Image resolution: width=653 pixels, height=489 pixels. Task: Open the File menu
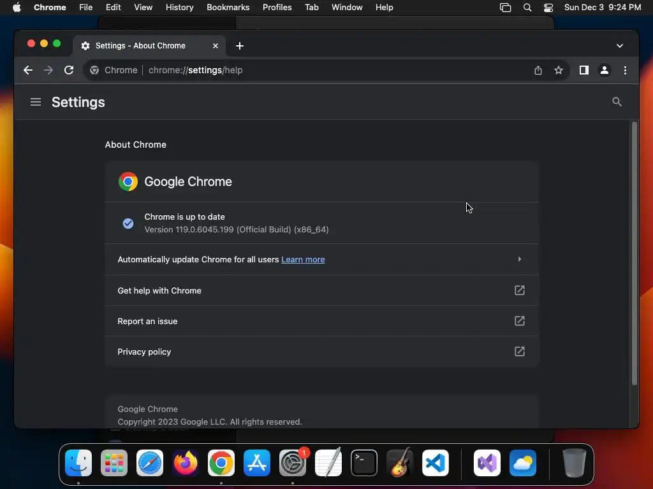coord(86,8)
